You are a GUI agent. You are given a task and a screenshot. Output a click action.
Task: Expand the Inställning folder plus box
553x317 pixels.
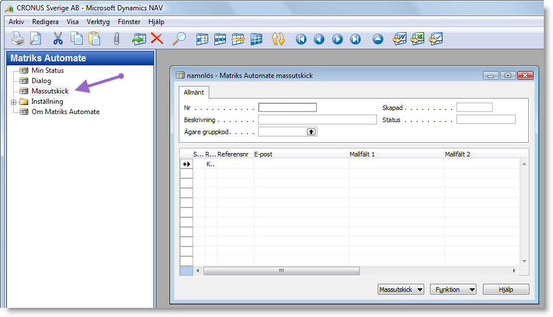13,102
